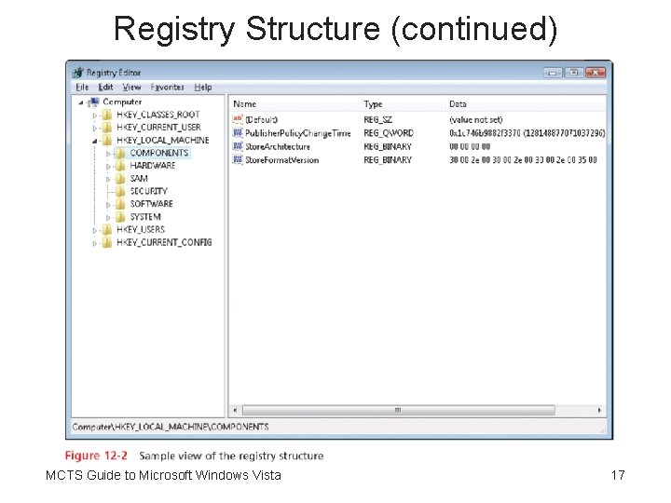
Task: Select the SECURITY key label
Action: click(x=148, y=191)
